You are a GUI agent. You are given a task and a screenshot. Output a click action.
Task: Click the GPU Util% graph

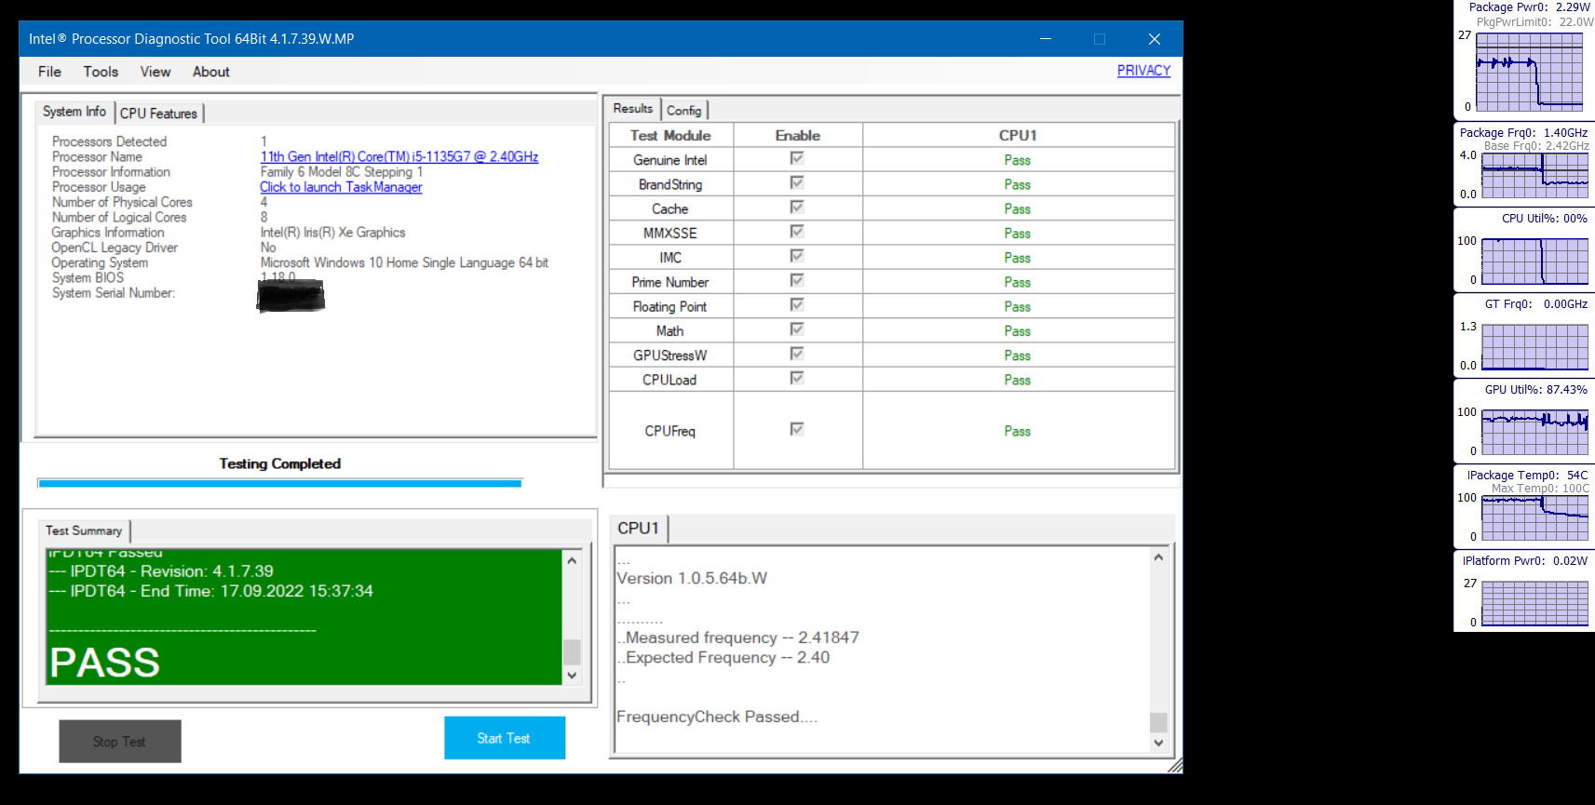(1534, 433)
